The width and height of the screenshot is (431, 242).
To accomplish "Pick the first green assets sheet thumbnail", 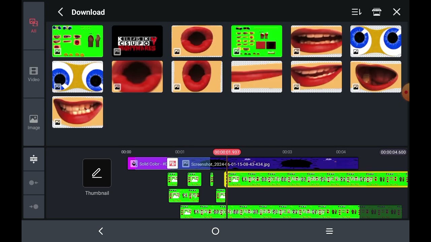I will pos(77,41).
